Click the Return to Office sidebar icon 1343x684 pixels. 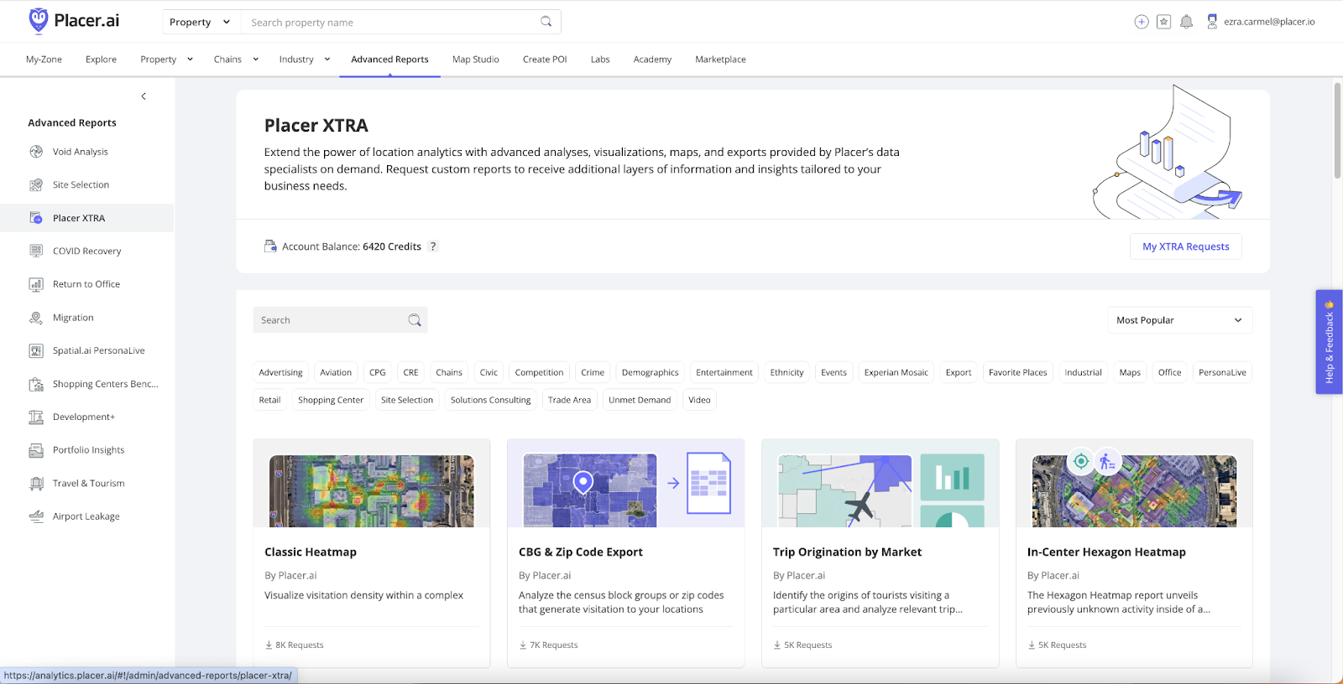(36, 284)
